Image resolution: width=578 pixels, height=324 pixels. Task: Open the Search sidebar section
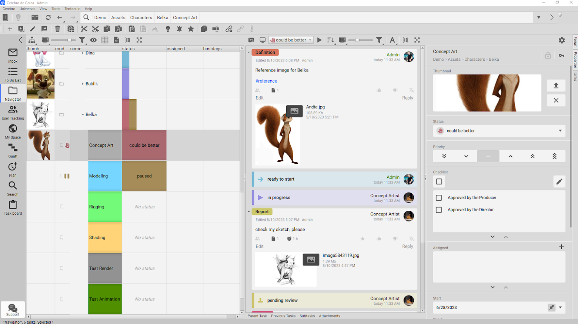[13, 188]
